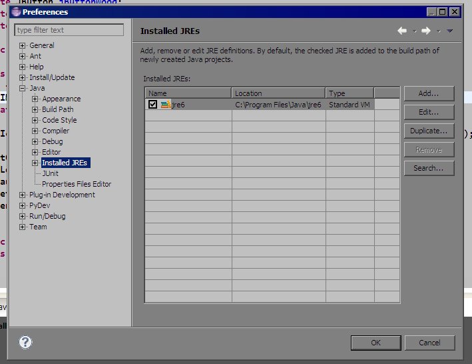Expand the PyDev preferences node
The image size is (472, 364).
click(x=22, y=205)
